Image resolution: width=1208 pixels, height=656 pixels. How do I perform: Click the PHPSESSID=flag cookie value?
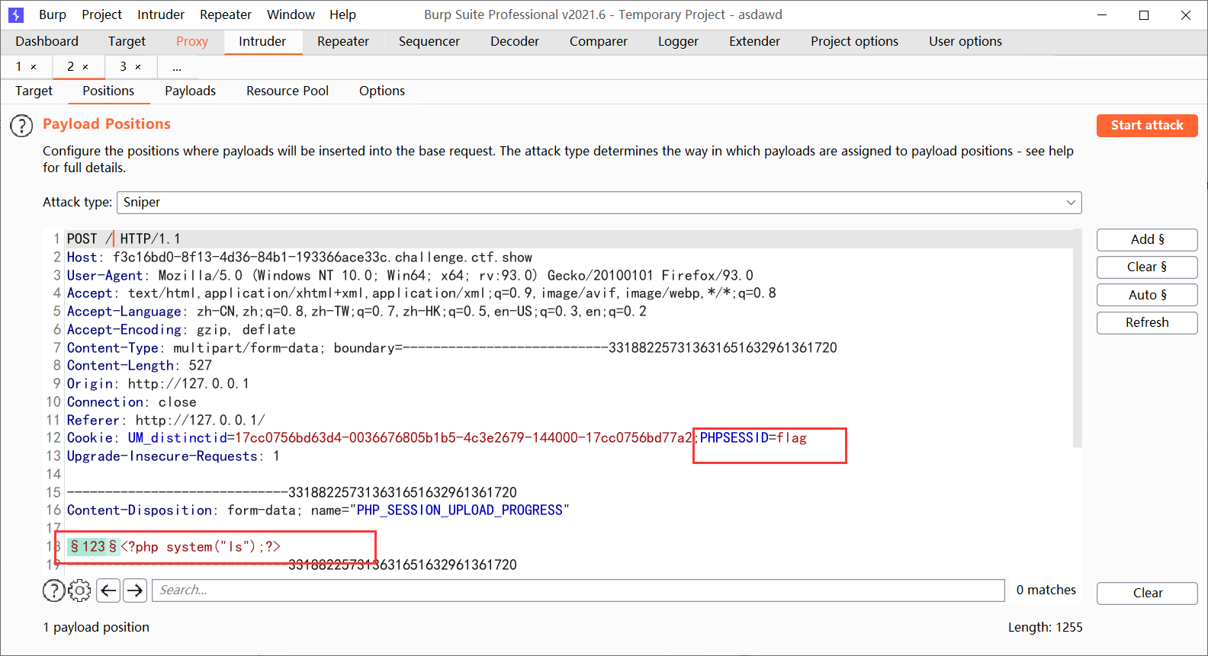click(753, 438)
